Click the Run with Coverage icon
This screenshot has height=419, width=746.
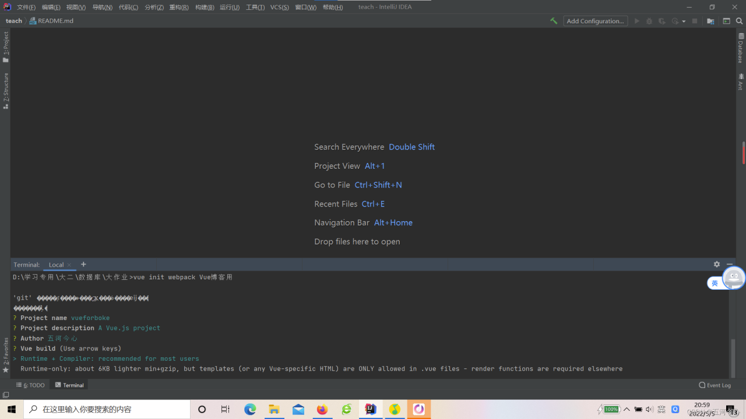662,21
